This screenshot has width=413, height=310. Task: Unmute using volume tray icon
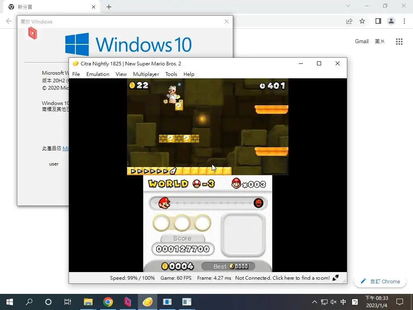(x=334, y=302)
